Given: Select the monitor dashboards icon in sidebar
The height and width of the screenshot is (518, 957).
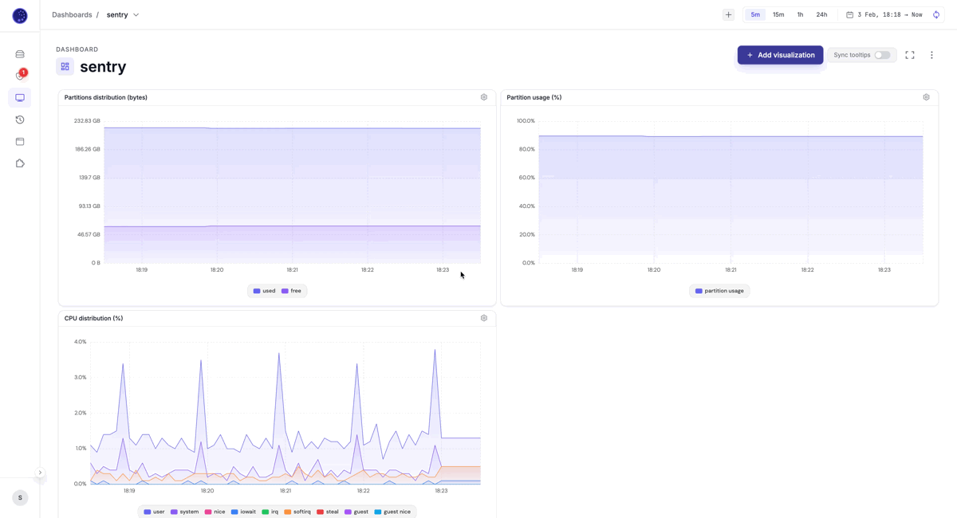Looking at the screenshot, I should click(20, 98).
